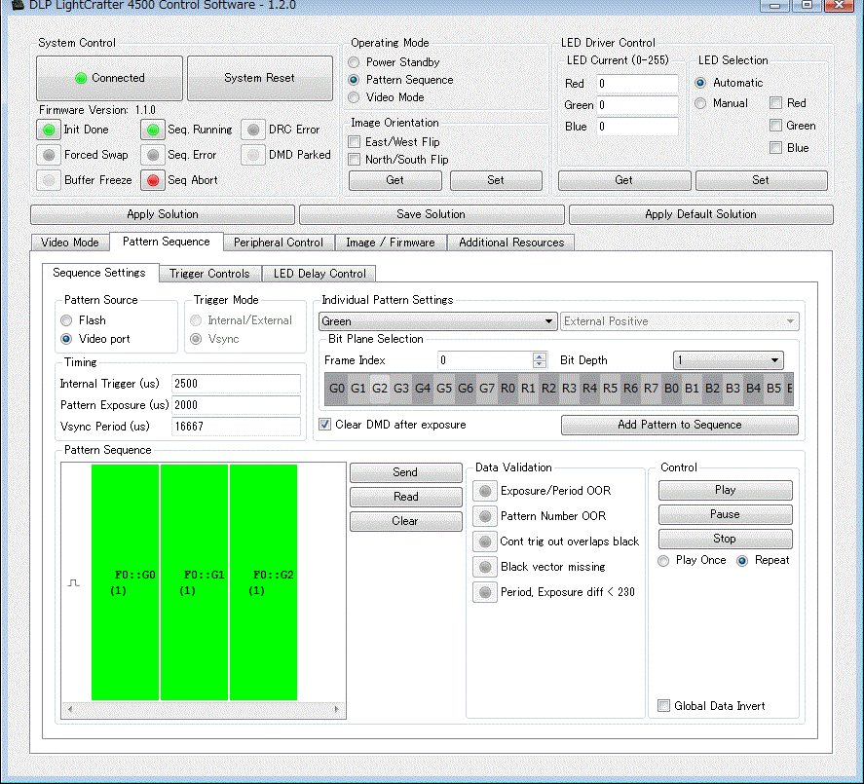Stop the pattern sequence
864x784 pixels.
[x=725, y=539]
